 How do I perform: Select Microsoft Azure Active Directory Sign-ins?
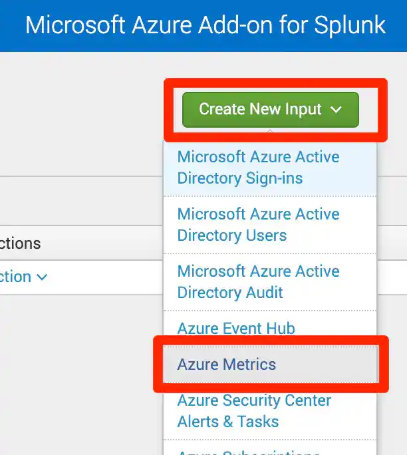(258, 168)
